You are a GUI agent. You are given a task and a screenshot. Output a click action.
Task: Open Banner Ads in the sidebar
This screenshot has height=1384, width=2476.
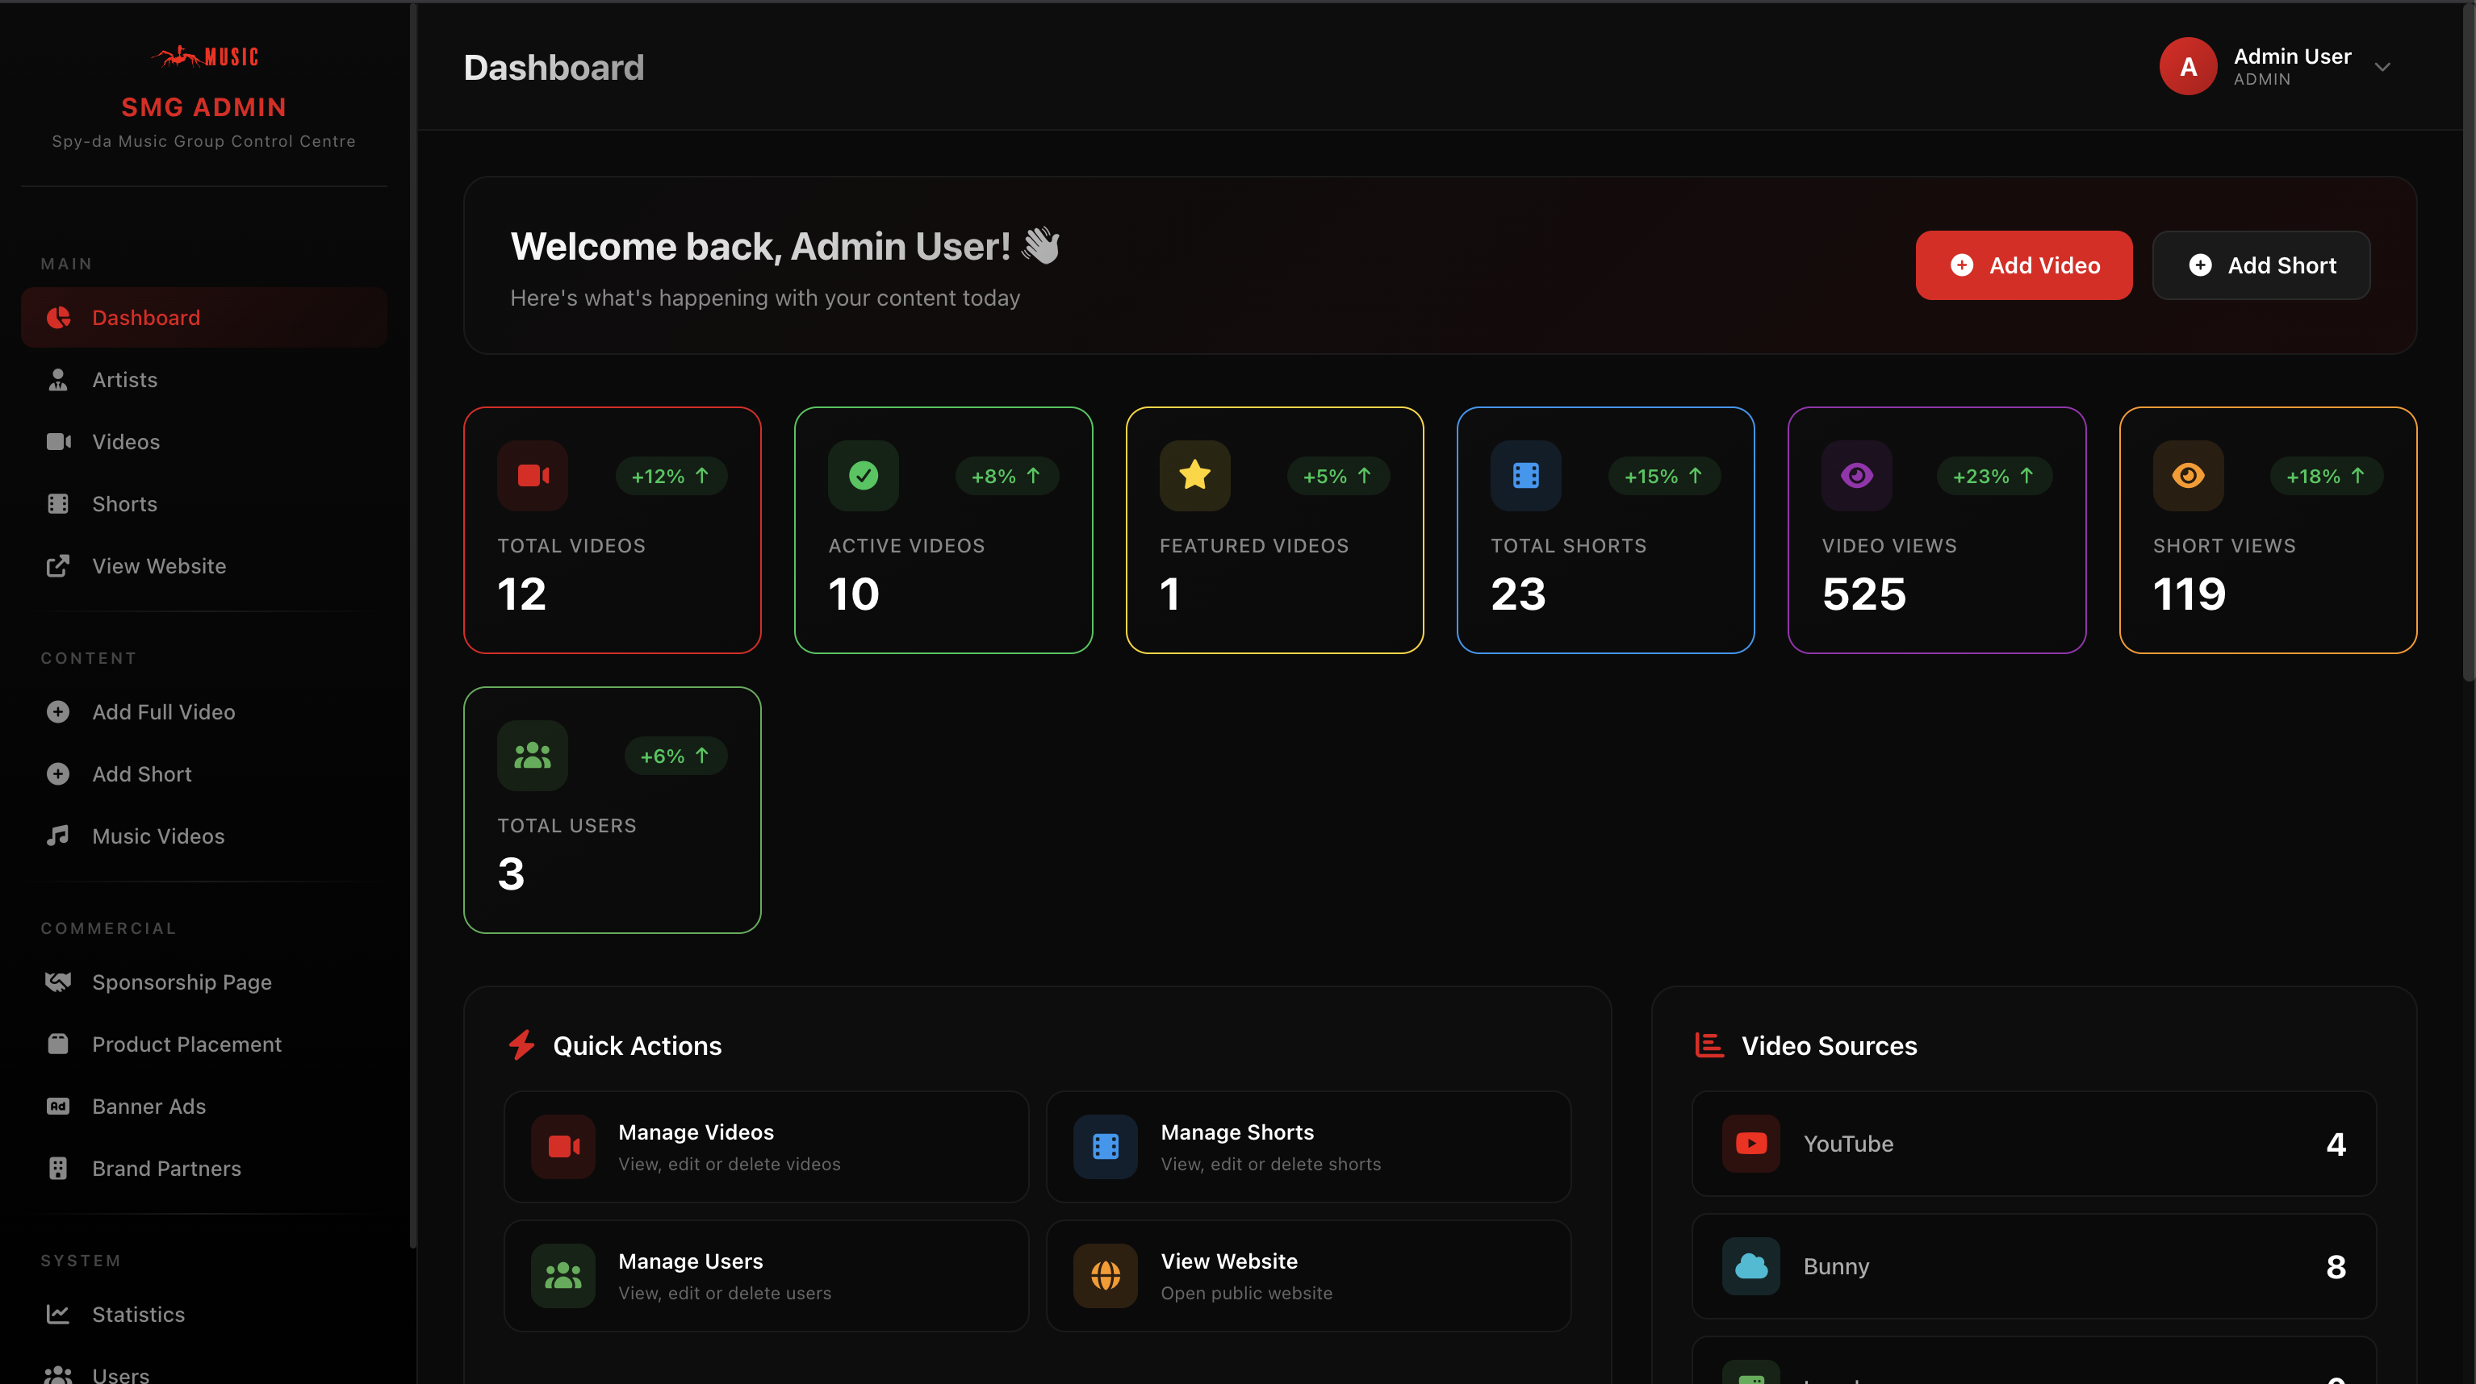(203, 1107)
